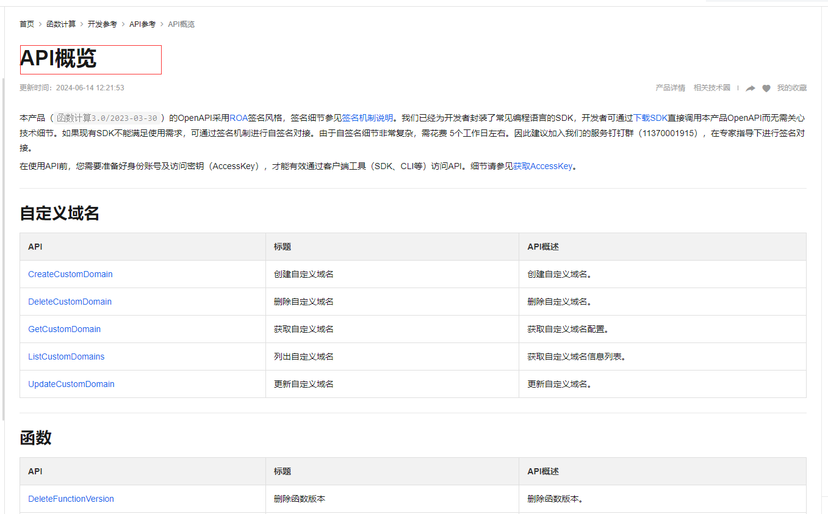
Task: Open ListCustomDomains API link
Action: [66, 357]
